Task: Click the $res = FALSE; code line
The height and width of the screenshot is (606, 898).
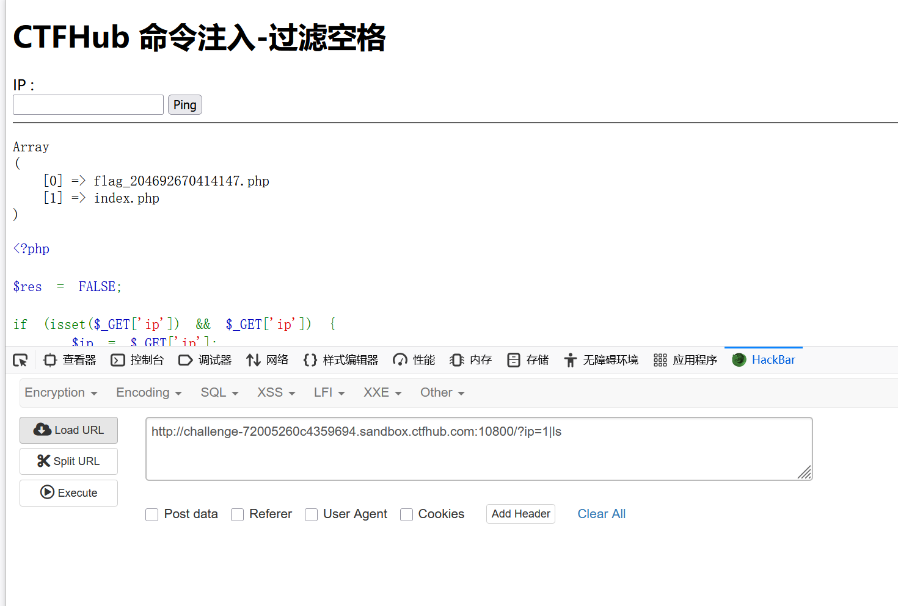Action: point(67,287)
